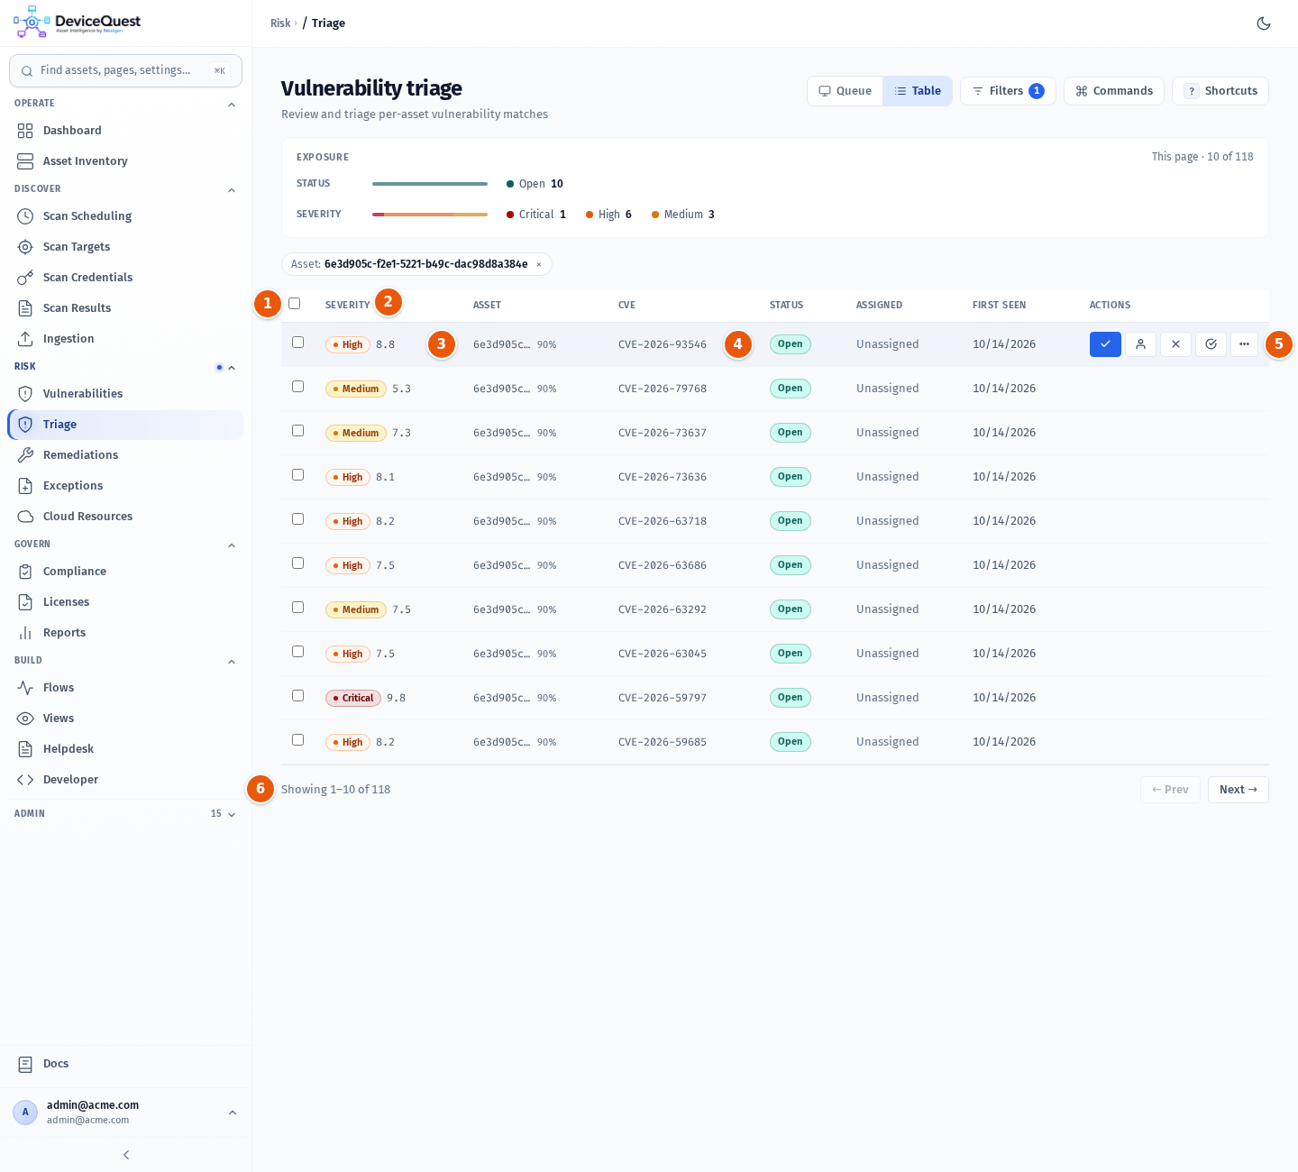1298x1172 pixels.
Task: Collapse the Discover sidebar section
Action: pos(232,190)
